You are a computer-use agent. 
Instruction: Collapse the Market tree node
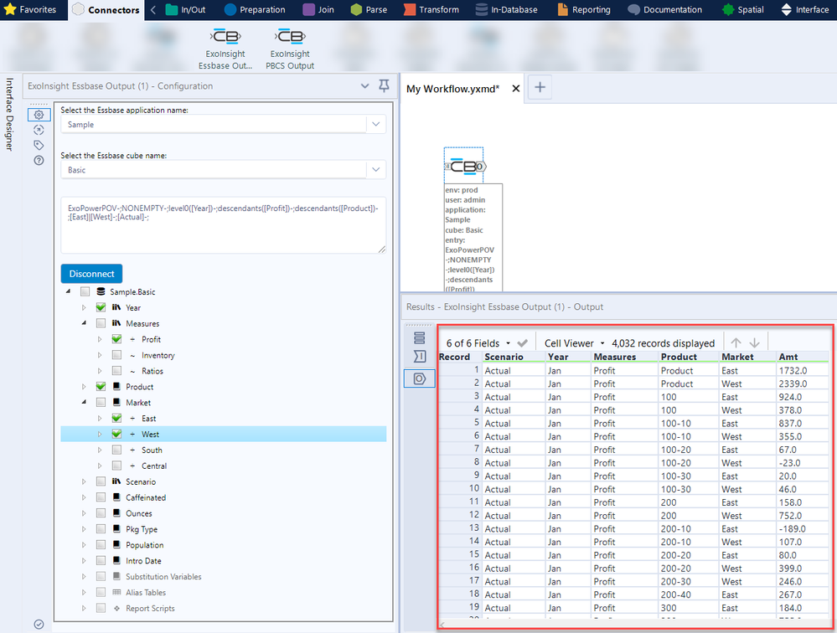84,403
